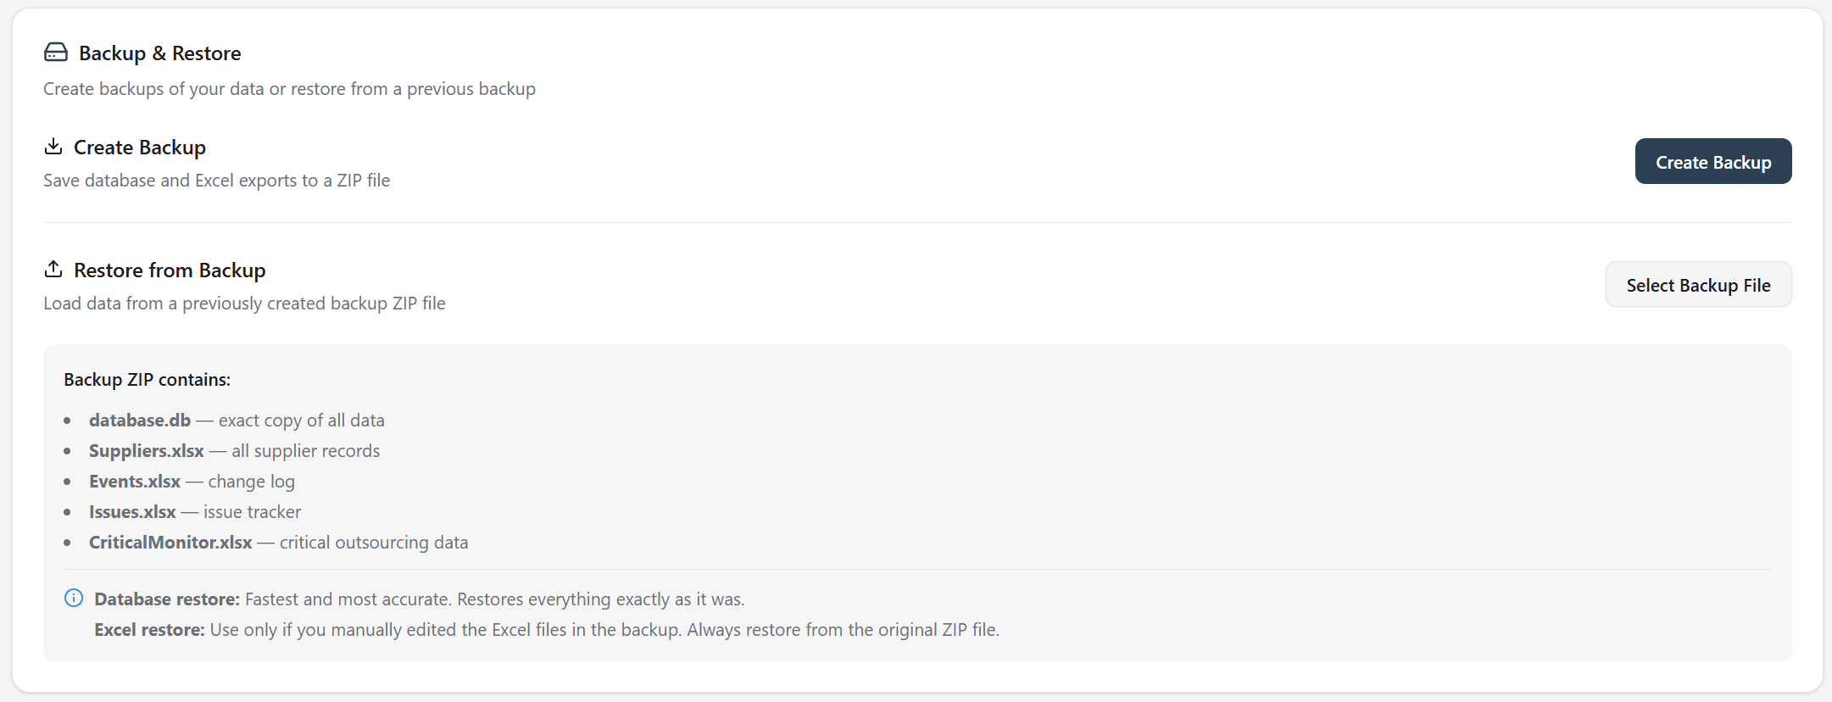Select the Backup & Restore heading
The width and height of the screenshot is (1832, 702).
point(160,53)
